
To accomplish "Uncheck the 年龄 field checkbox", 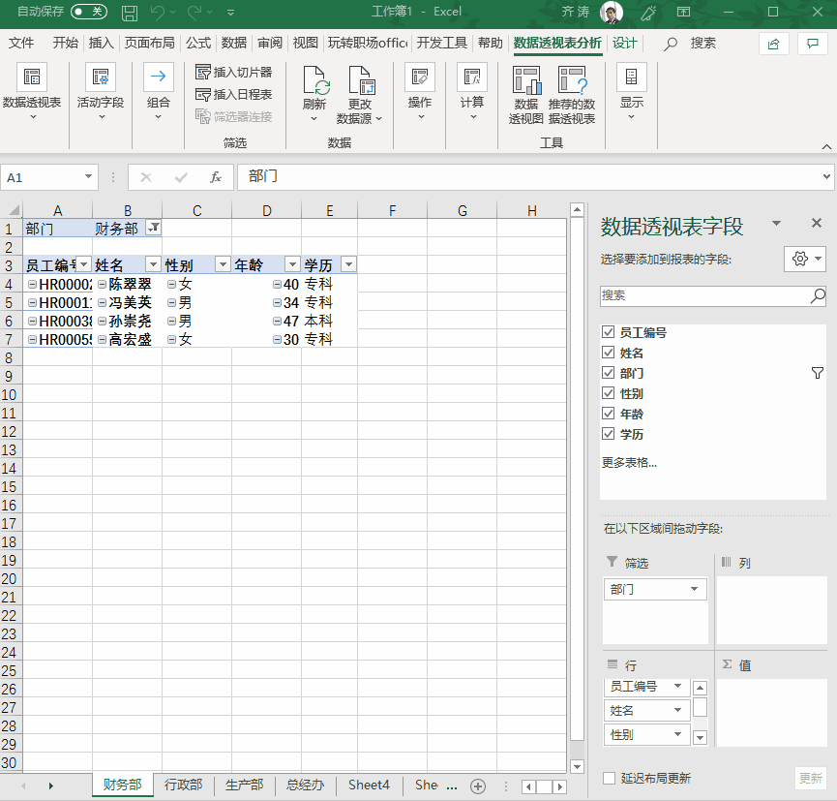I will 608,413.
